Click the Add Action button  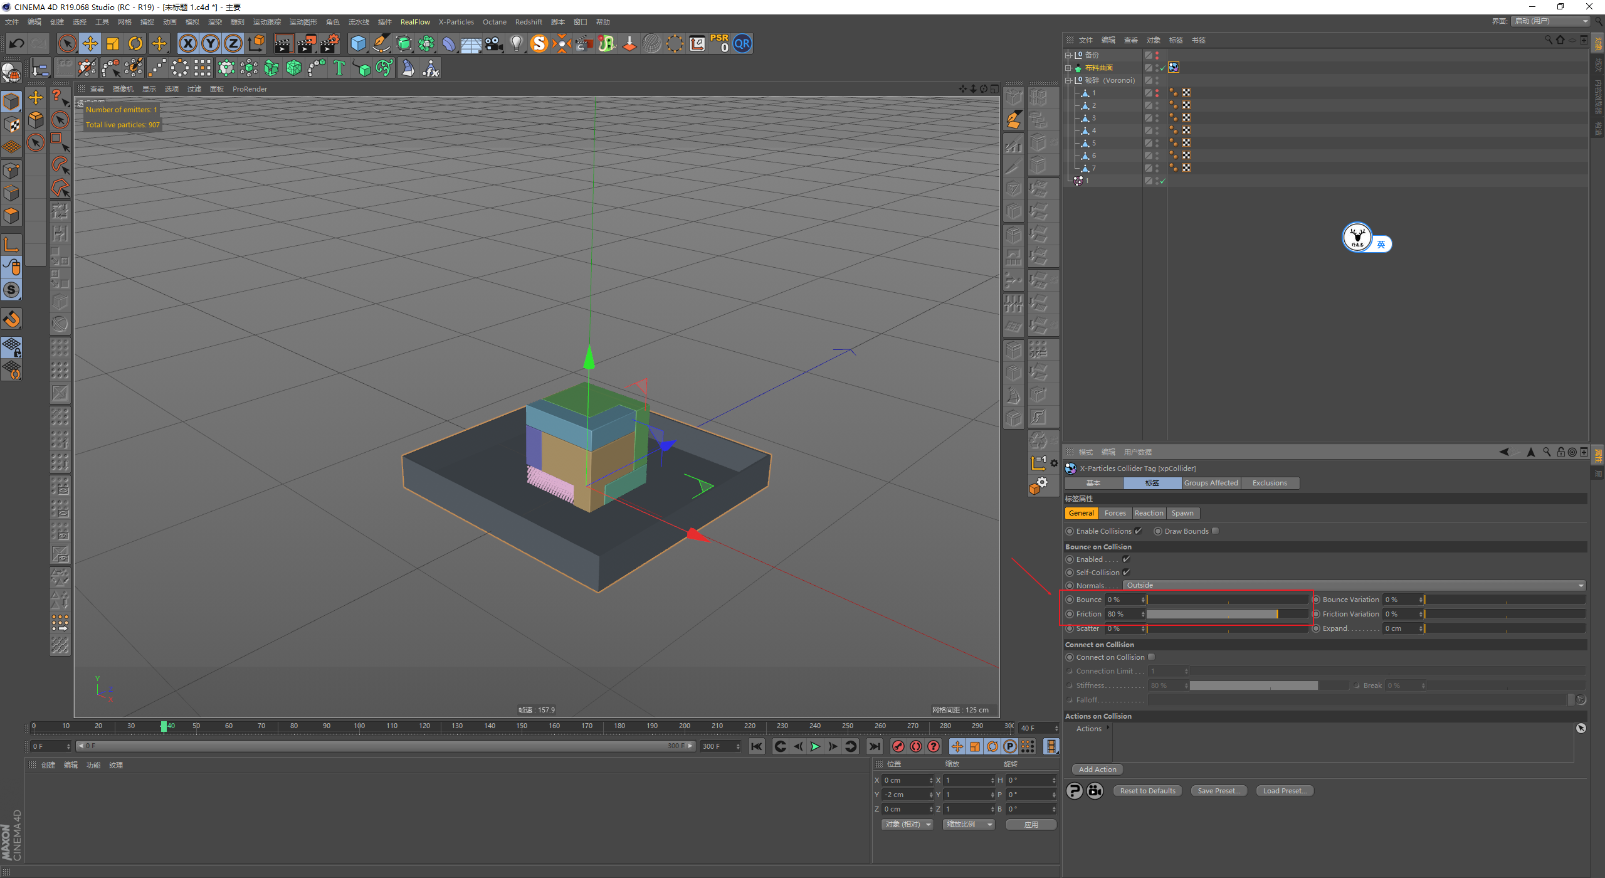pos(1097,770)
